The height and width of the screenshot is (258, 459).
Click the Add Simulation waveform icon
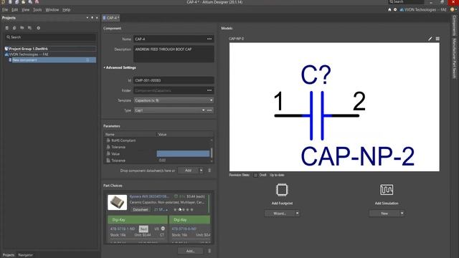(x=387, y=190)
